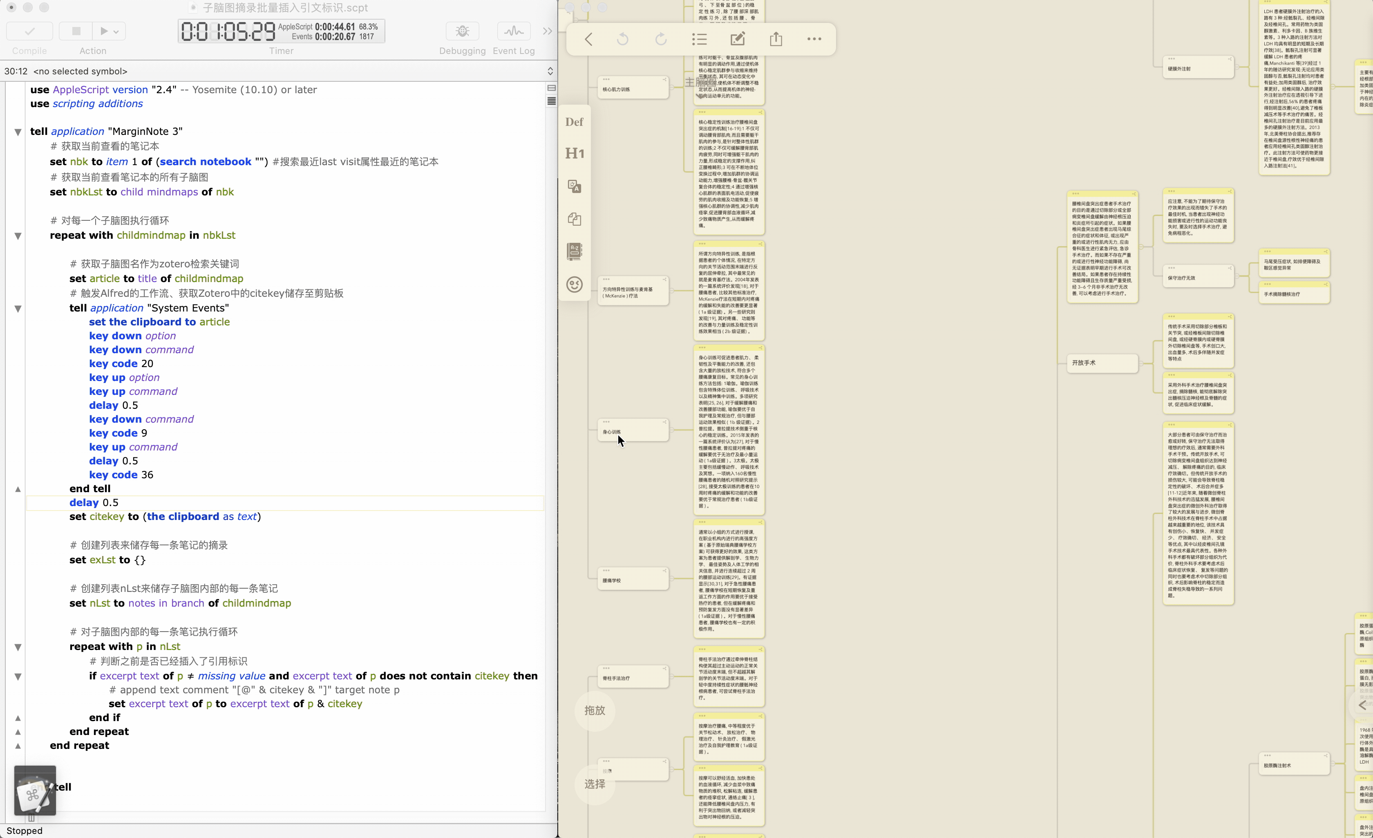Image resolution: width=1373 pixels, height=838 pixels.
Task: Click the Undo arrow in MarginNote toolbar
Action: 622,39
